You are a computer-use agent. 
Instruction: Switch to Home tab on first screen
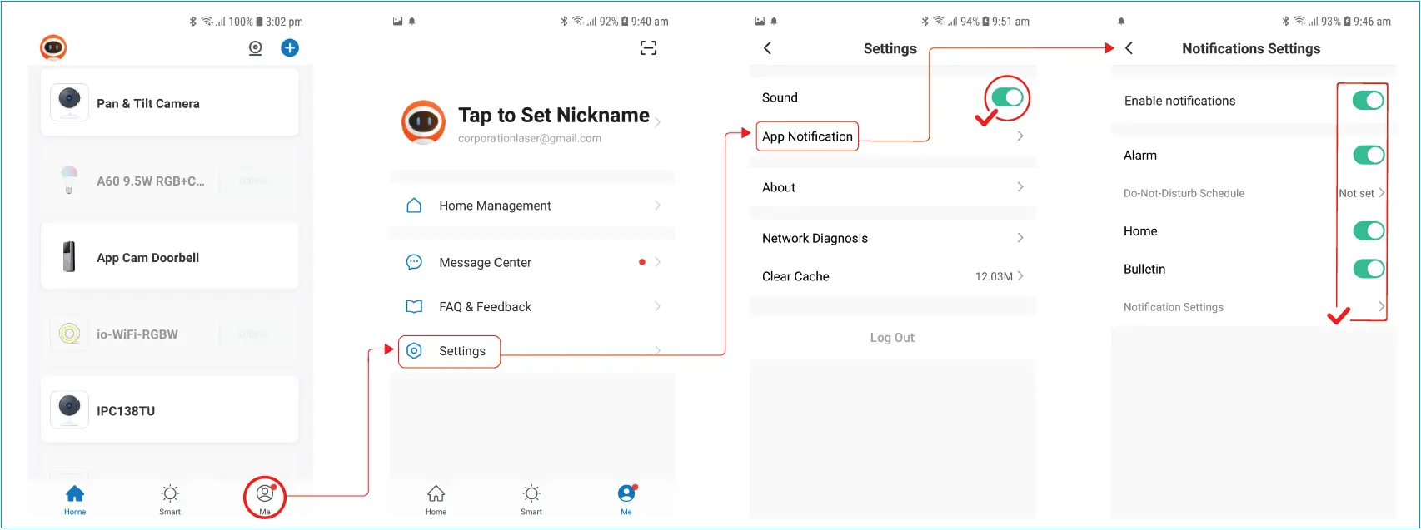[75, 500]
